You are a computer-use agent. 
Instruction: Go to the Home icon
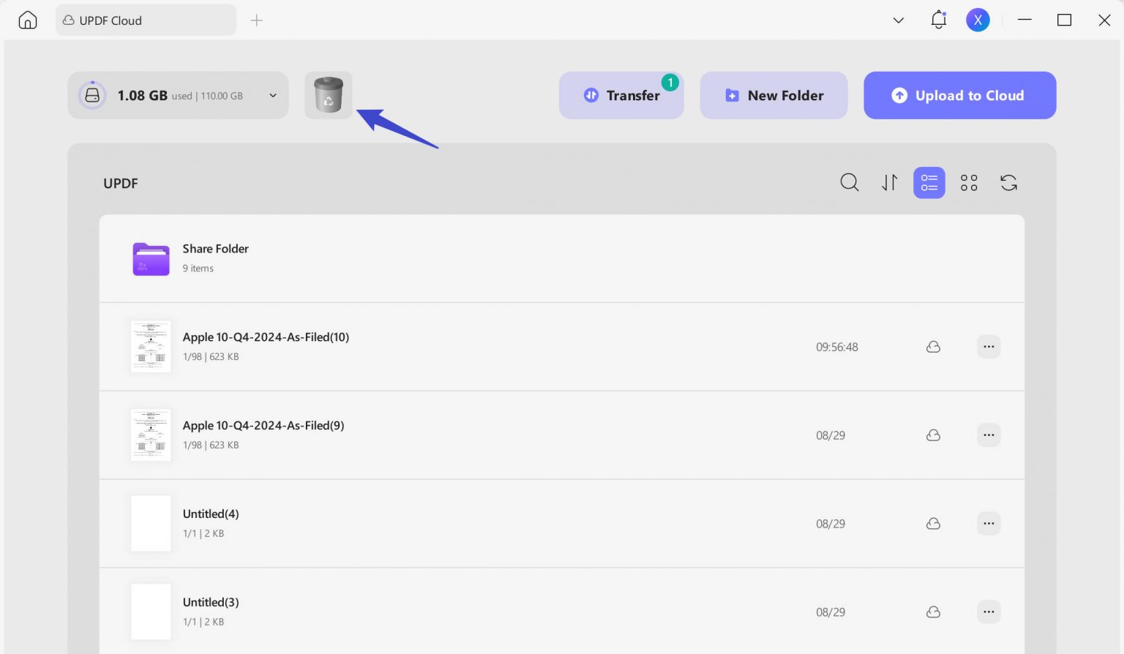(28, 20)
